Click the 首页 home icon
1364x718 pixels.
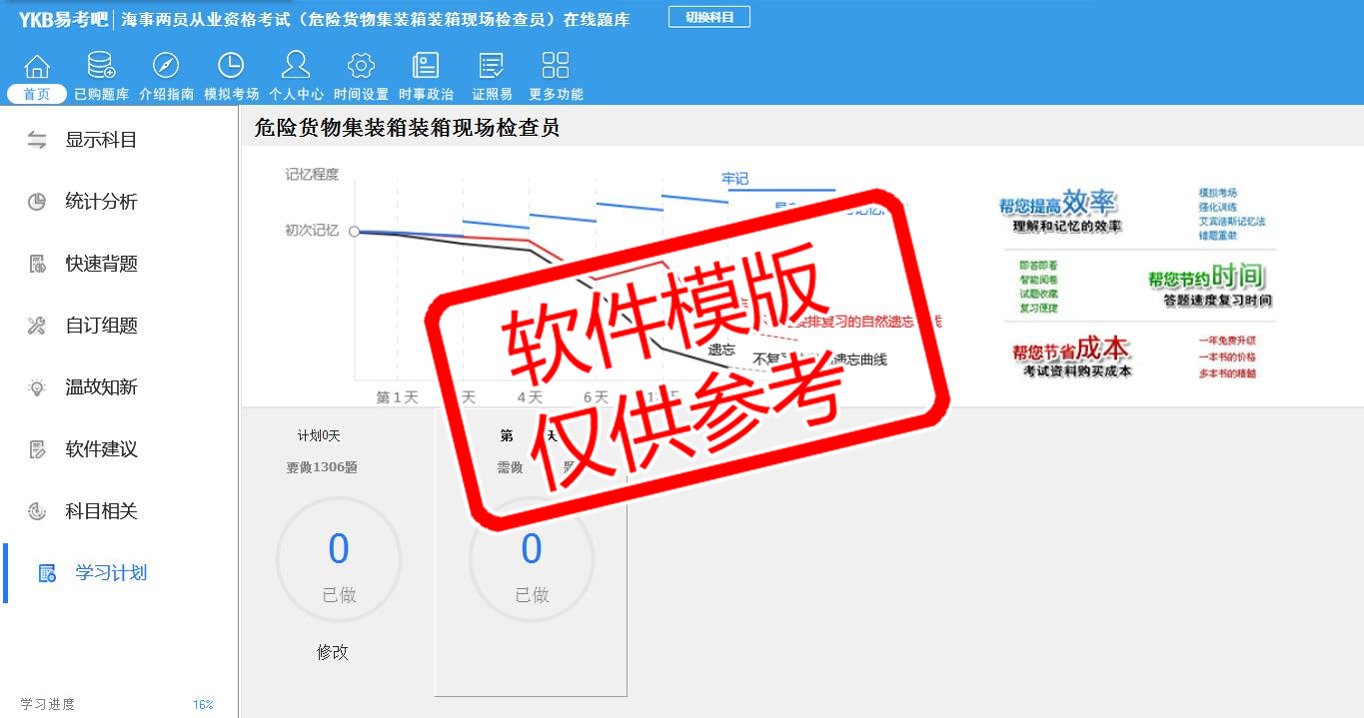coord(37,67)
